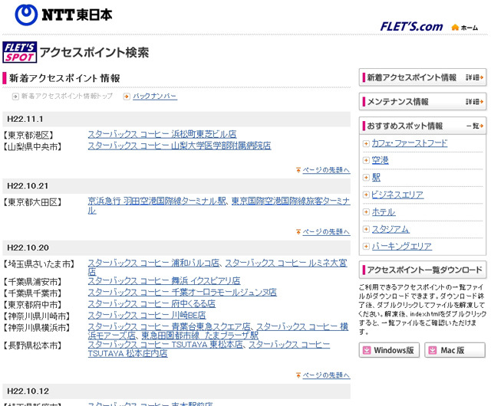
Task: Open スターバックス コーヒー 舞浜 イクスピアリ店 link
Action: [164, 280]
